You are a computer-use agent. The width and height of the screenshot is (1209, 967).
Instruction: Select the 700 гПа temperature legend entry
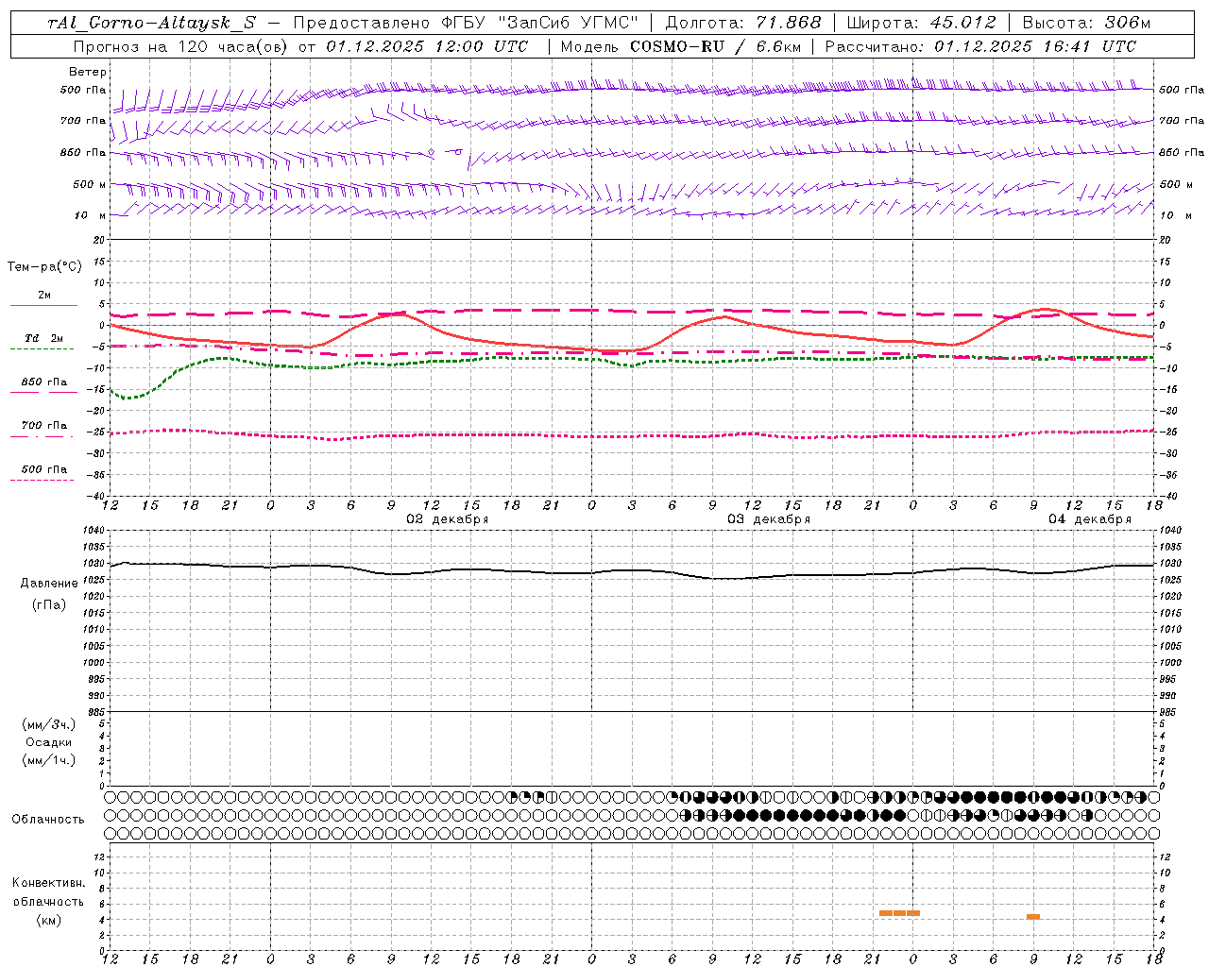[44, 426]
